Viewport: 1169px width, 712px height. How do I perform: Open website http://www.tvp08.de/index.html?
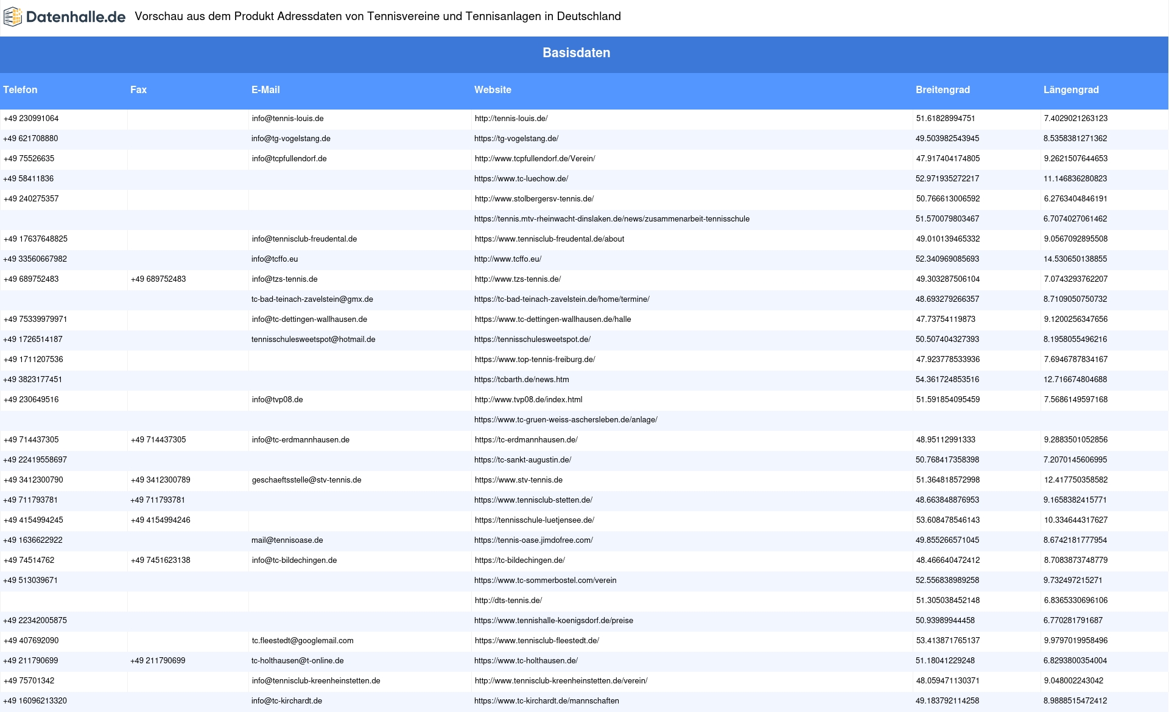pyautogui.click(x=528, y=400)
